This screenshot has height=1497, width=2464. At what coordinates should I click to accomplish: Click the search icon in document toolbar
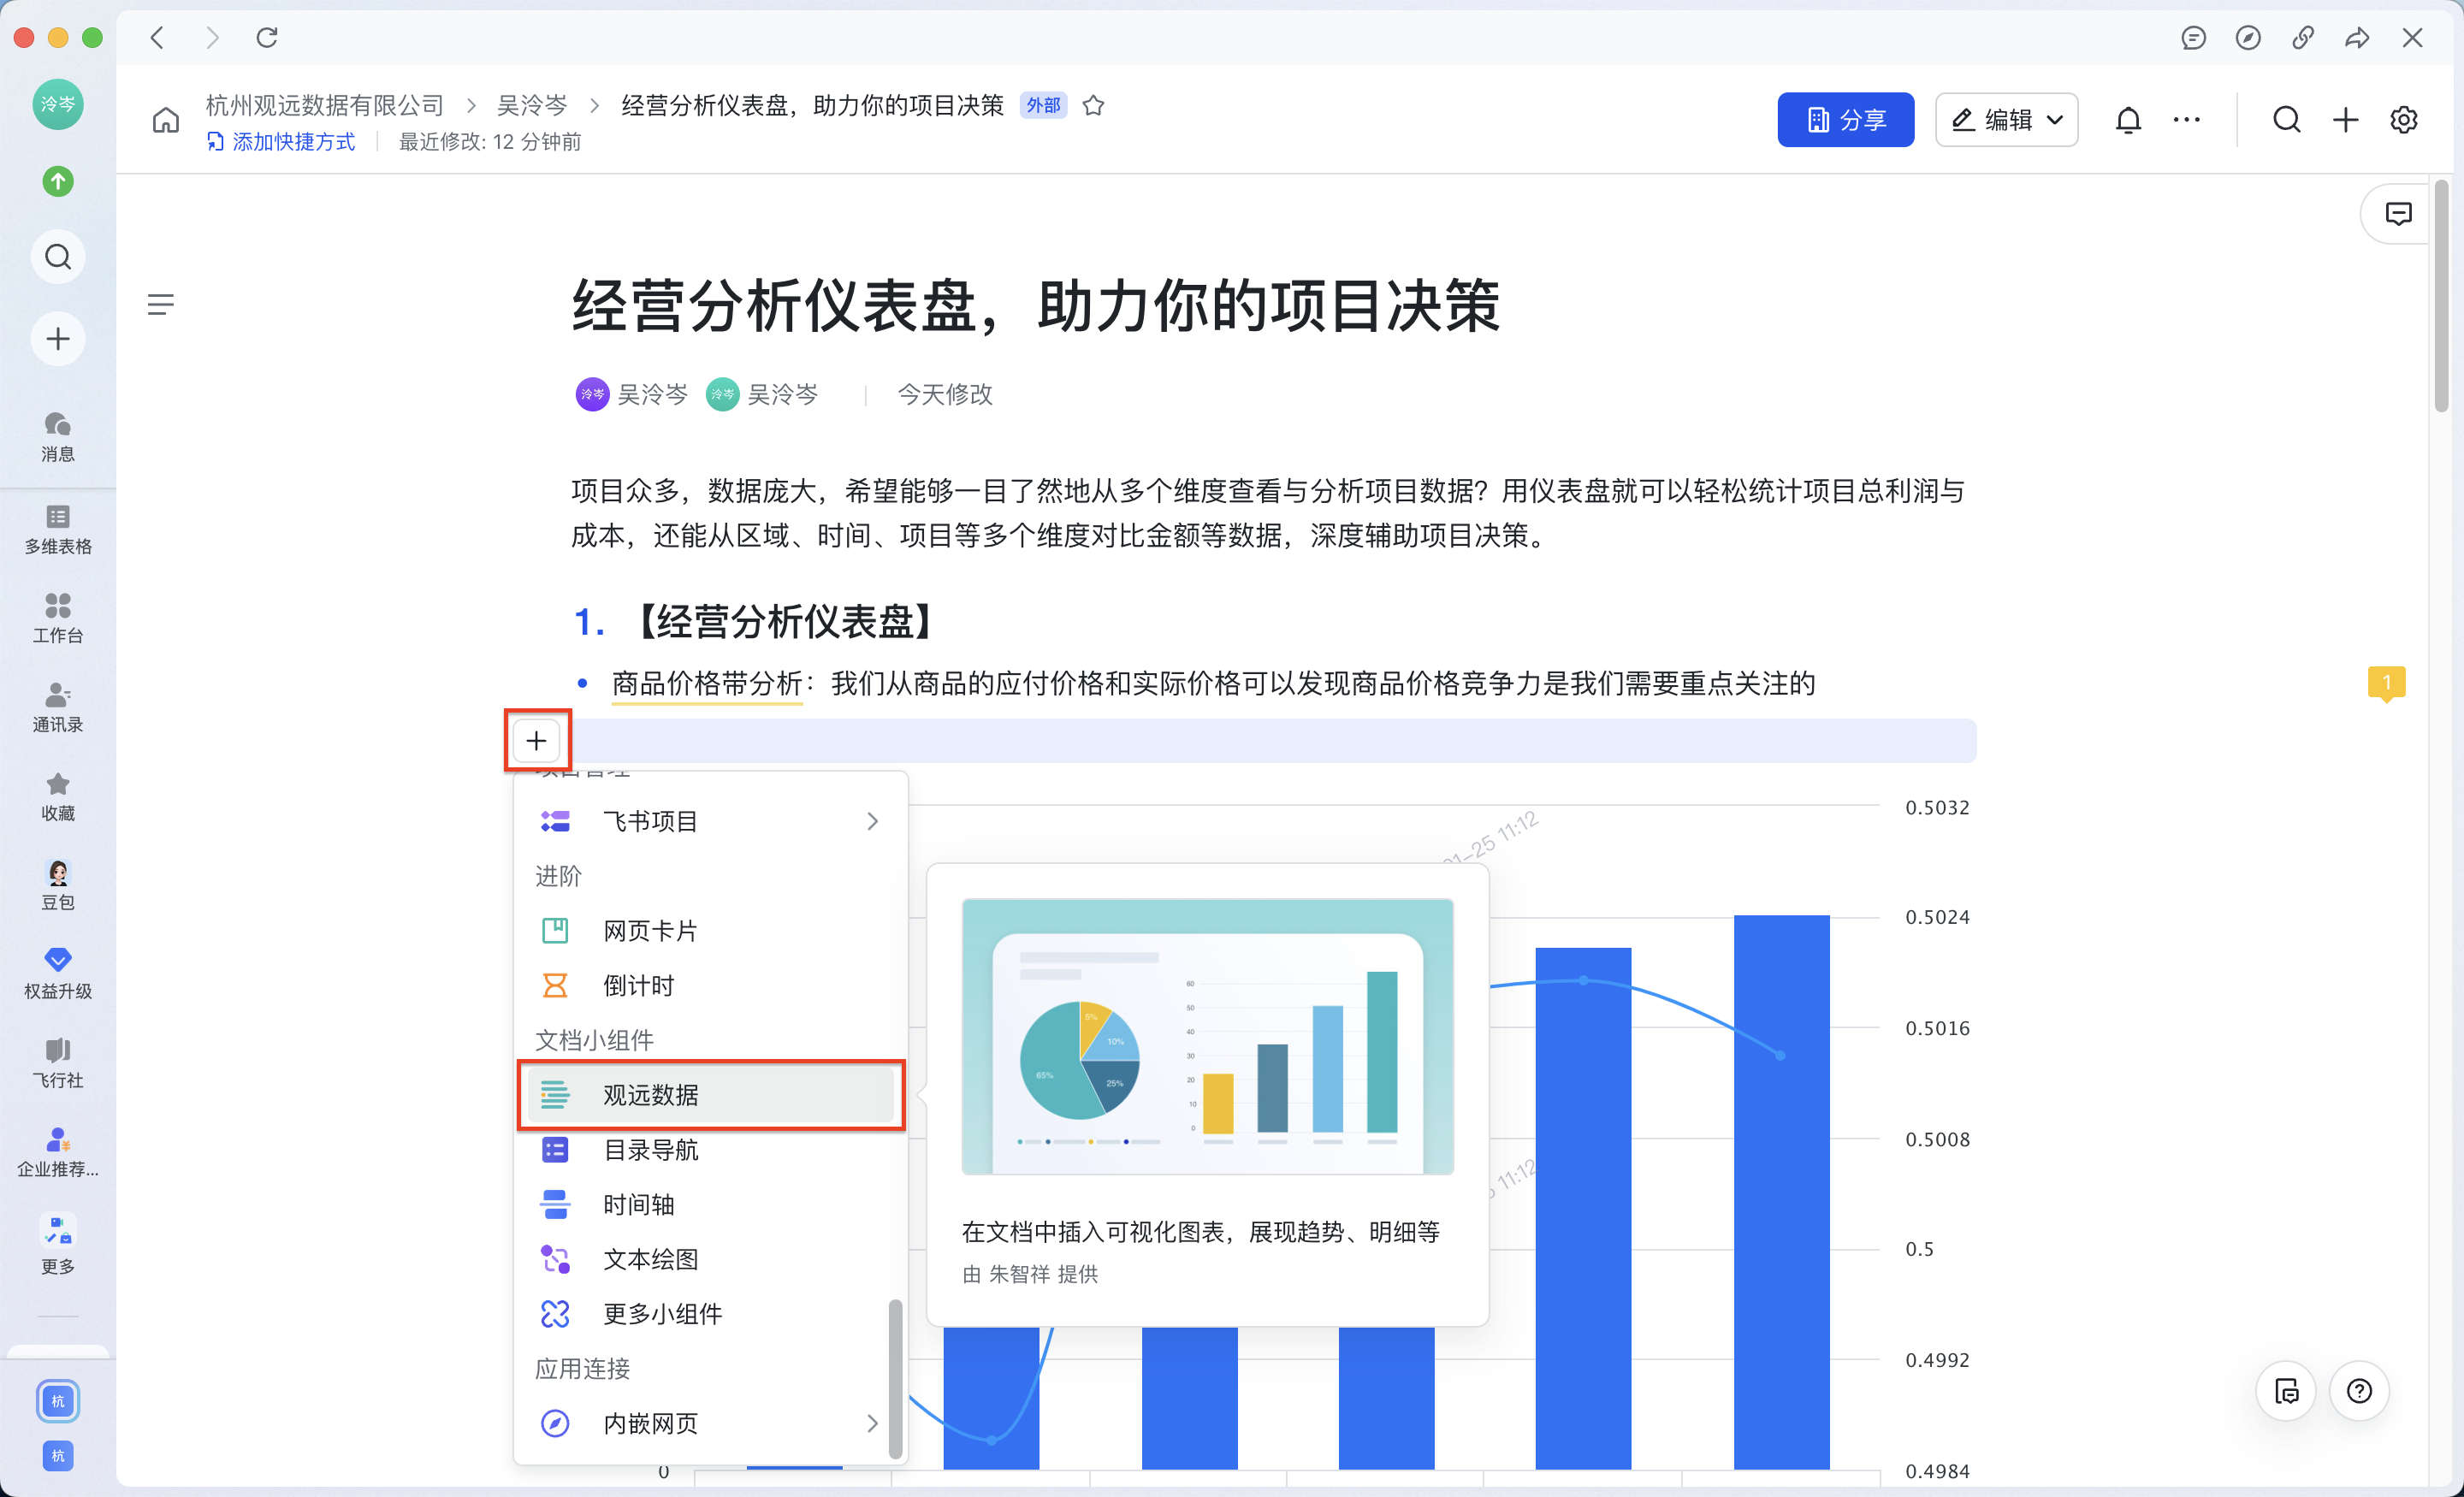(2286, 120)
